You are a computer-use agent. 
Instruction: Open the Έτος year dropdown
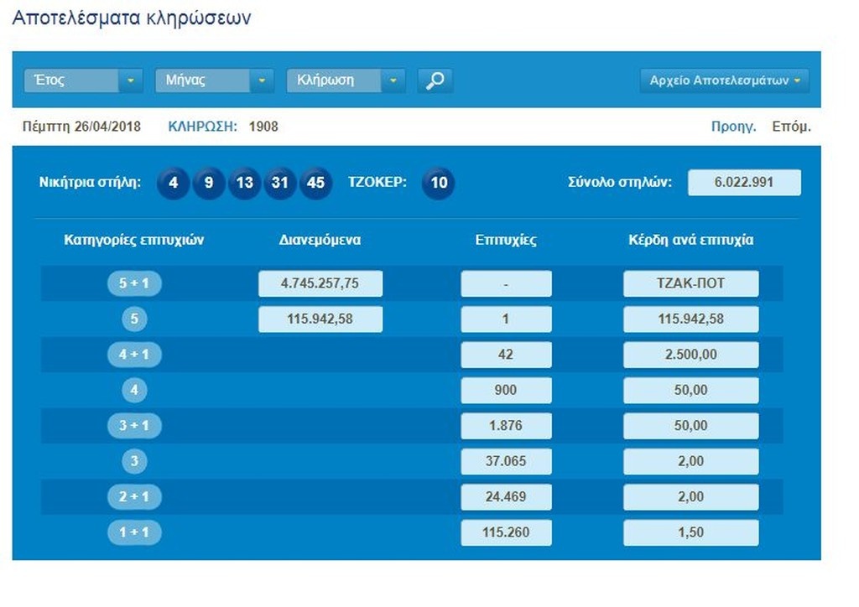(83, 80)
